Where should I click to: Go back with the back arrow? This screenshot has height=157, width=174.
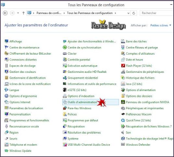(x=5, y=13)
